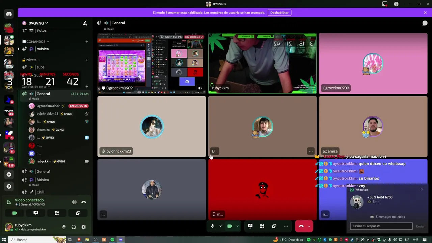Open Ogrocckm0909 live stream tile
432x243 pixels.
pos(152,63)
